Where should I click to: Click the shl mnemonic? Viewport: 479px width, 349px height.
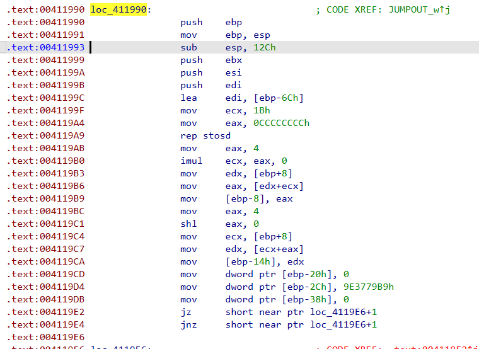click(188, 224)
